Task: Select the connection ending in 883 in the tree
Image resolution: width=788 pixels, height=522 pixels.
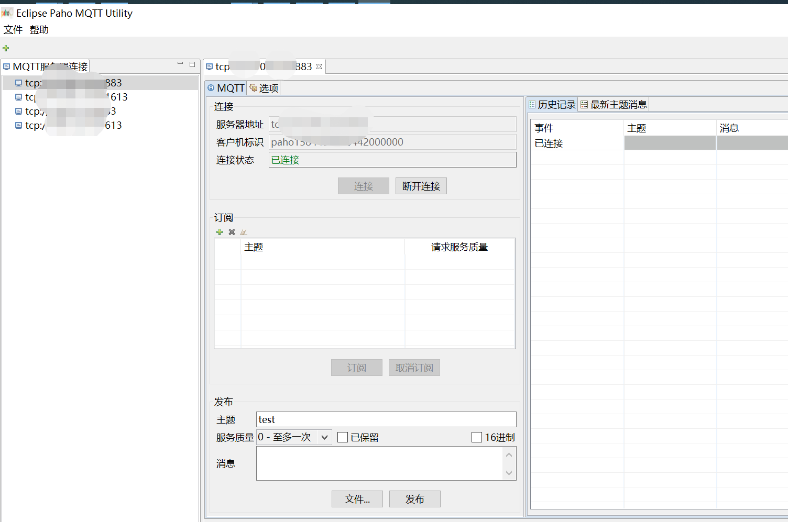Action: click(100, 83)
